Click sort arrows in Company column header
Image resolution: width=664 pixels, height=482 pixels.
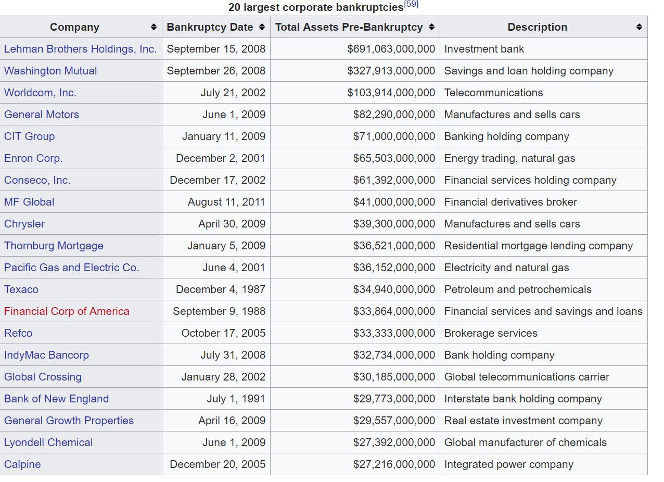pyautogui.click(x=154, y=27)
